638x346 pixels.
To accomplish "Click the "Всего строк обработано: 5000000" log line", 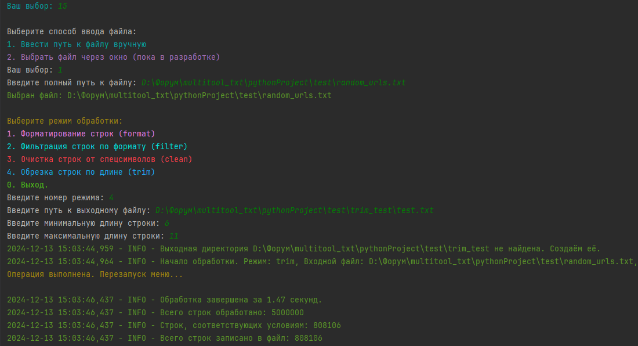I will [x=155, y=312].
